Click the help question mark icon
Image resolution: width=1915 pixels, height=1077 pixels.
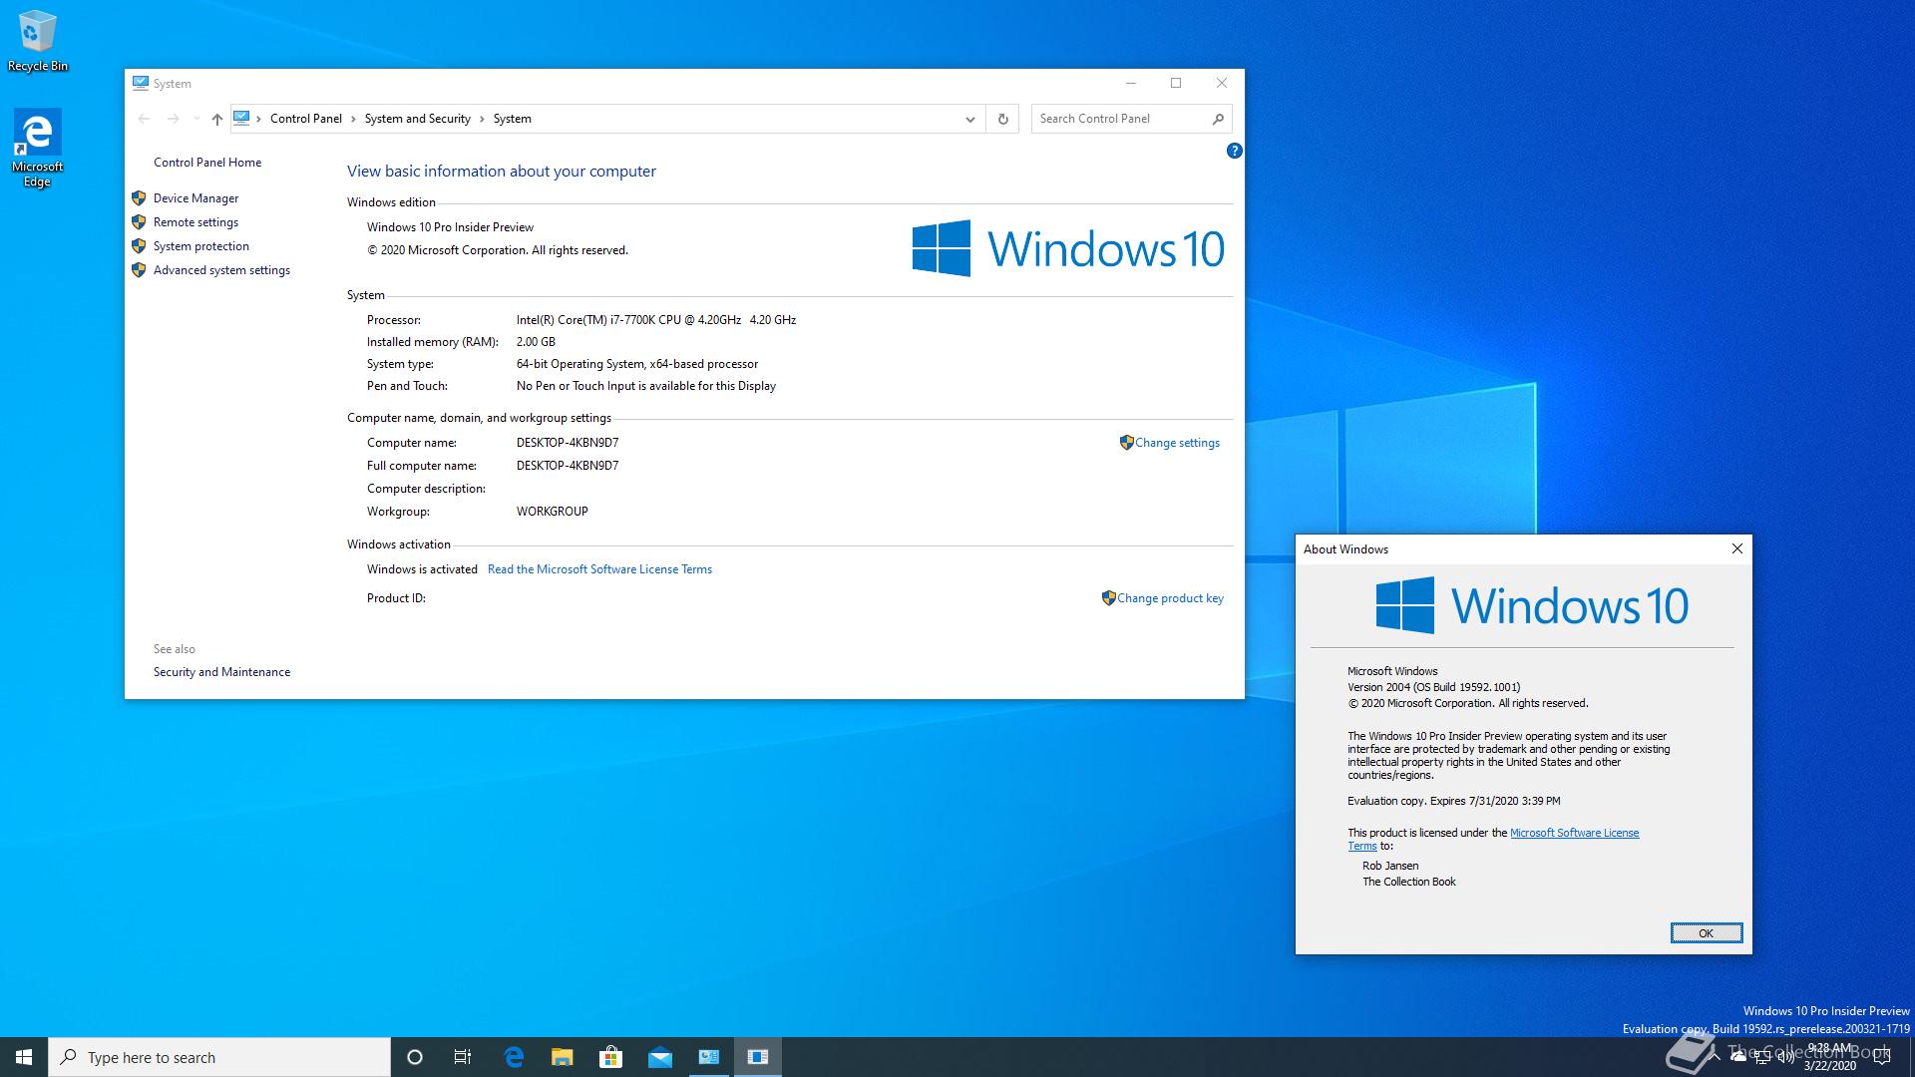[1234, 151]
